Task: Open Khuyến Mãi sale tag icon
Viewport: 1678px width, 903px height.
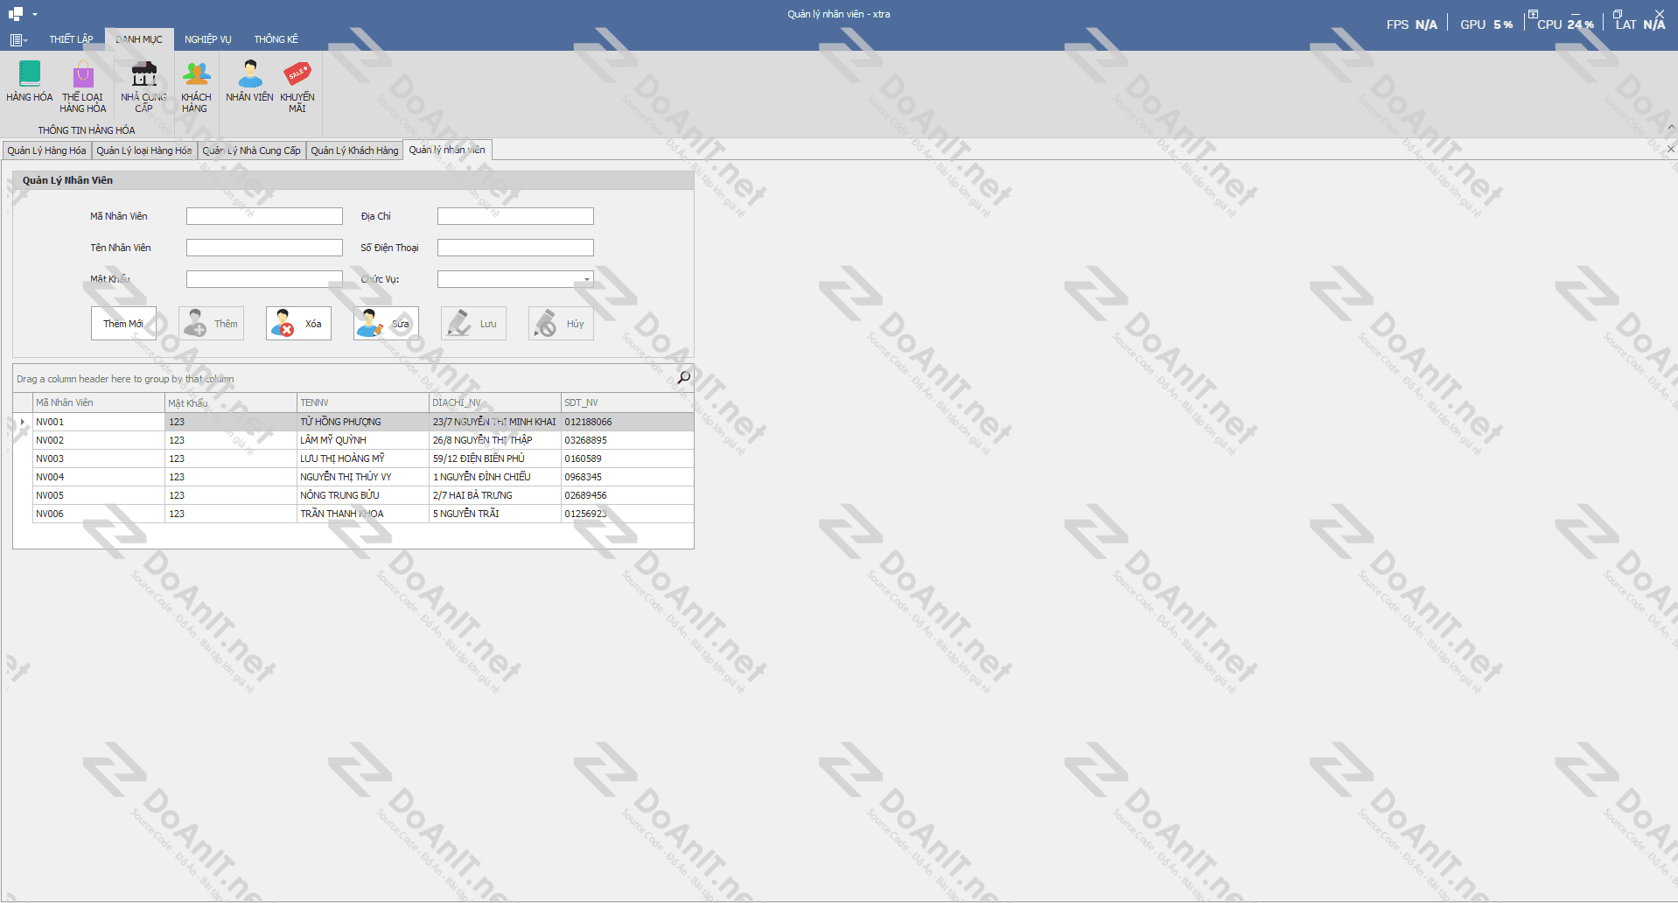Action: tap(297, 87)
